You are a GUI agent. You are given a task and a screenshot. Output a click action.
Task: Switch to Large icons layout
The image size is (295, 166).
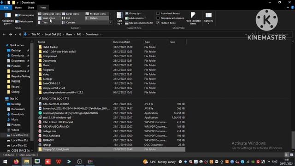tap(71, 14)
